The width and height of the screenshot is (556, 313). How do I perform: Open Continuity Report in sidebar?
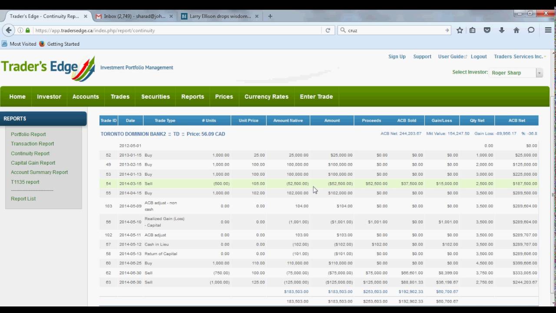[x=30, y=153]
